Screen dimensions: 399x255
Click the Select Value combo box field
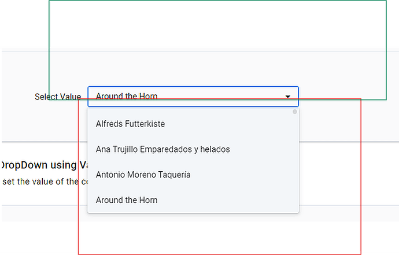click(x=193, y=97)
